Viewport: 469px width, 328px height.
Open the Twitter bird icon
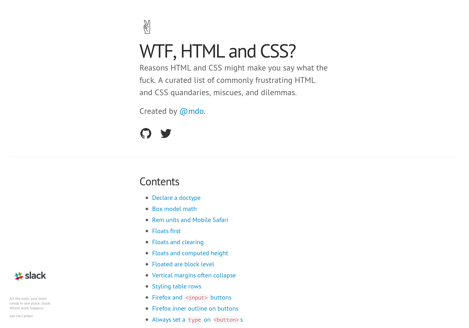[x=166, y=133]
